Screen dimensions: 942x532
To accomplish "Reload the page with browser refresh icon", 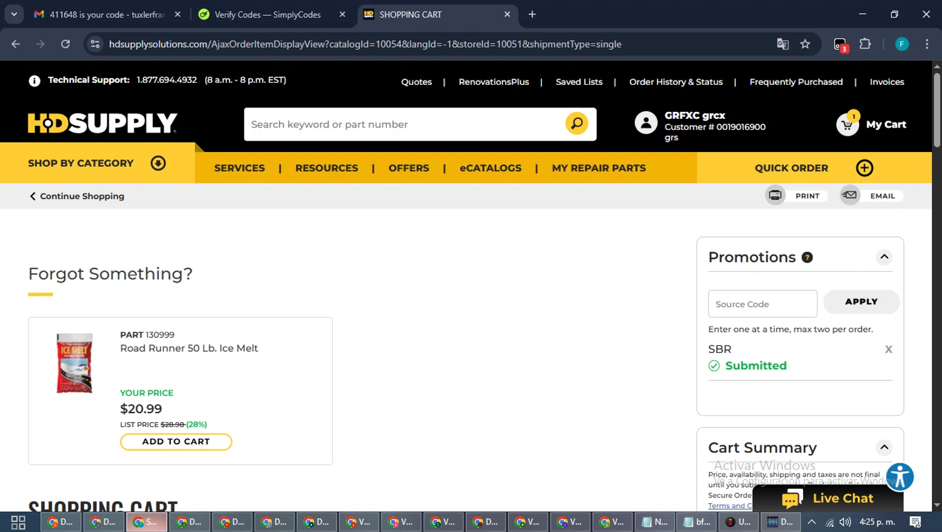I will click(x=65, y=44).
